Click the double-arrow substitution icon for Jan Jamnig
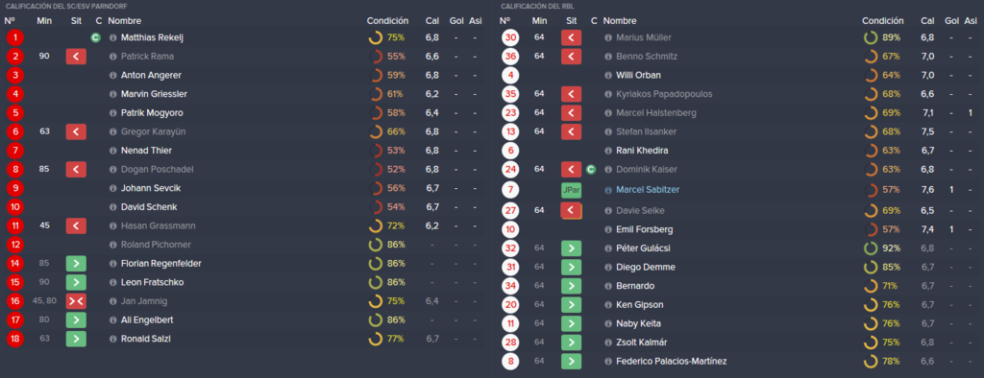 [x=76, y=301]
